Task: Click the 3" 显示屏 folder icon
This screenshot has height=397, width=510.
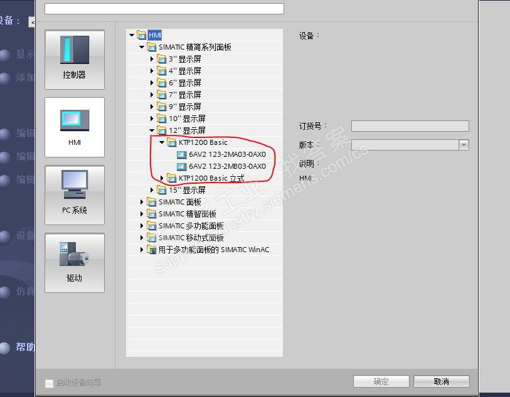Action: [x=162, y=59]
